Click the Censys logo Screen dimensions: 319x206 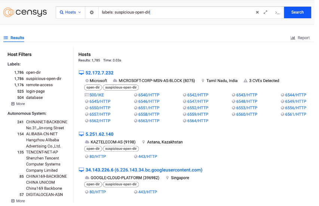click(25, 12)
